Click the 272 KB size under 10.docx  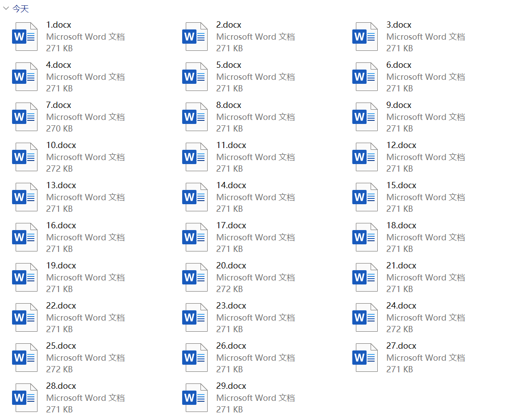pyautogui.click(x=59, y=169)
